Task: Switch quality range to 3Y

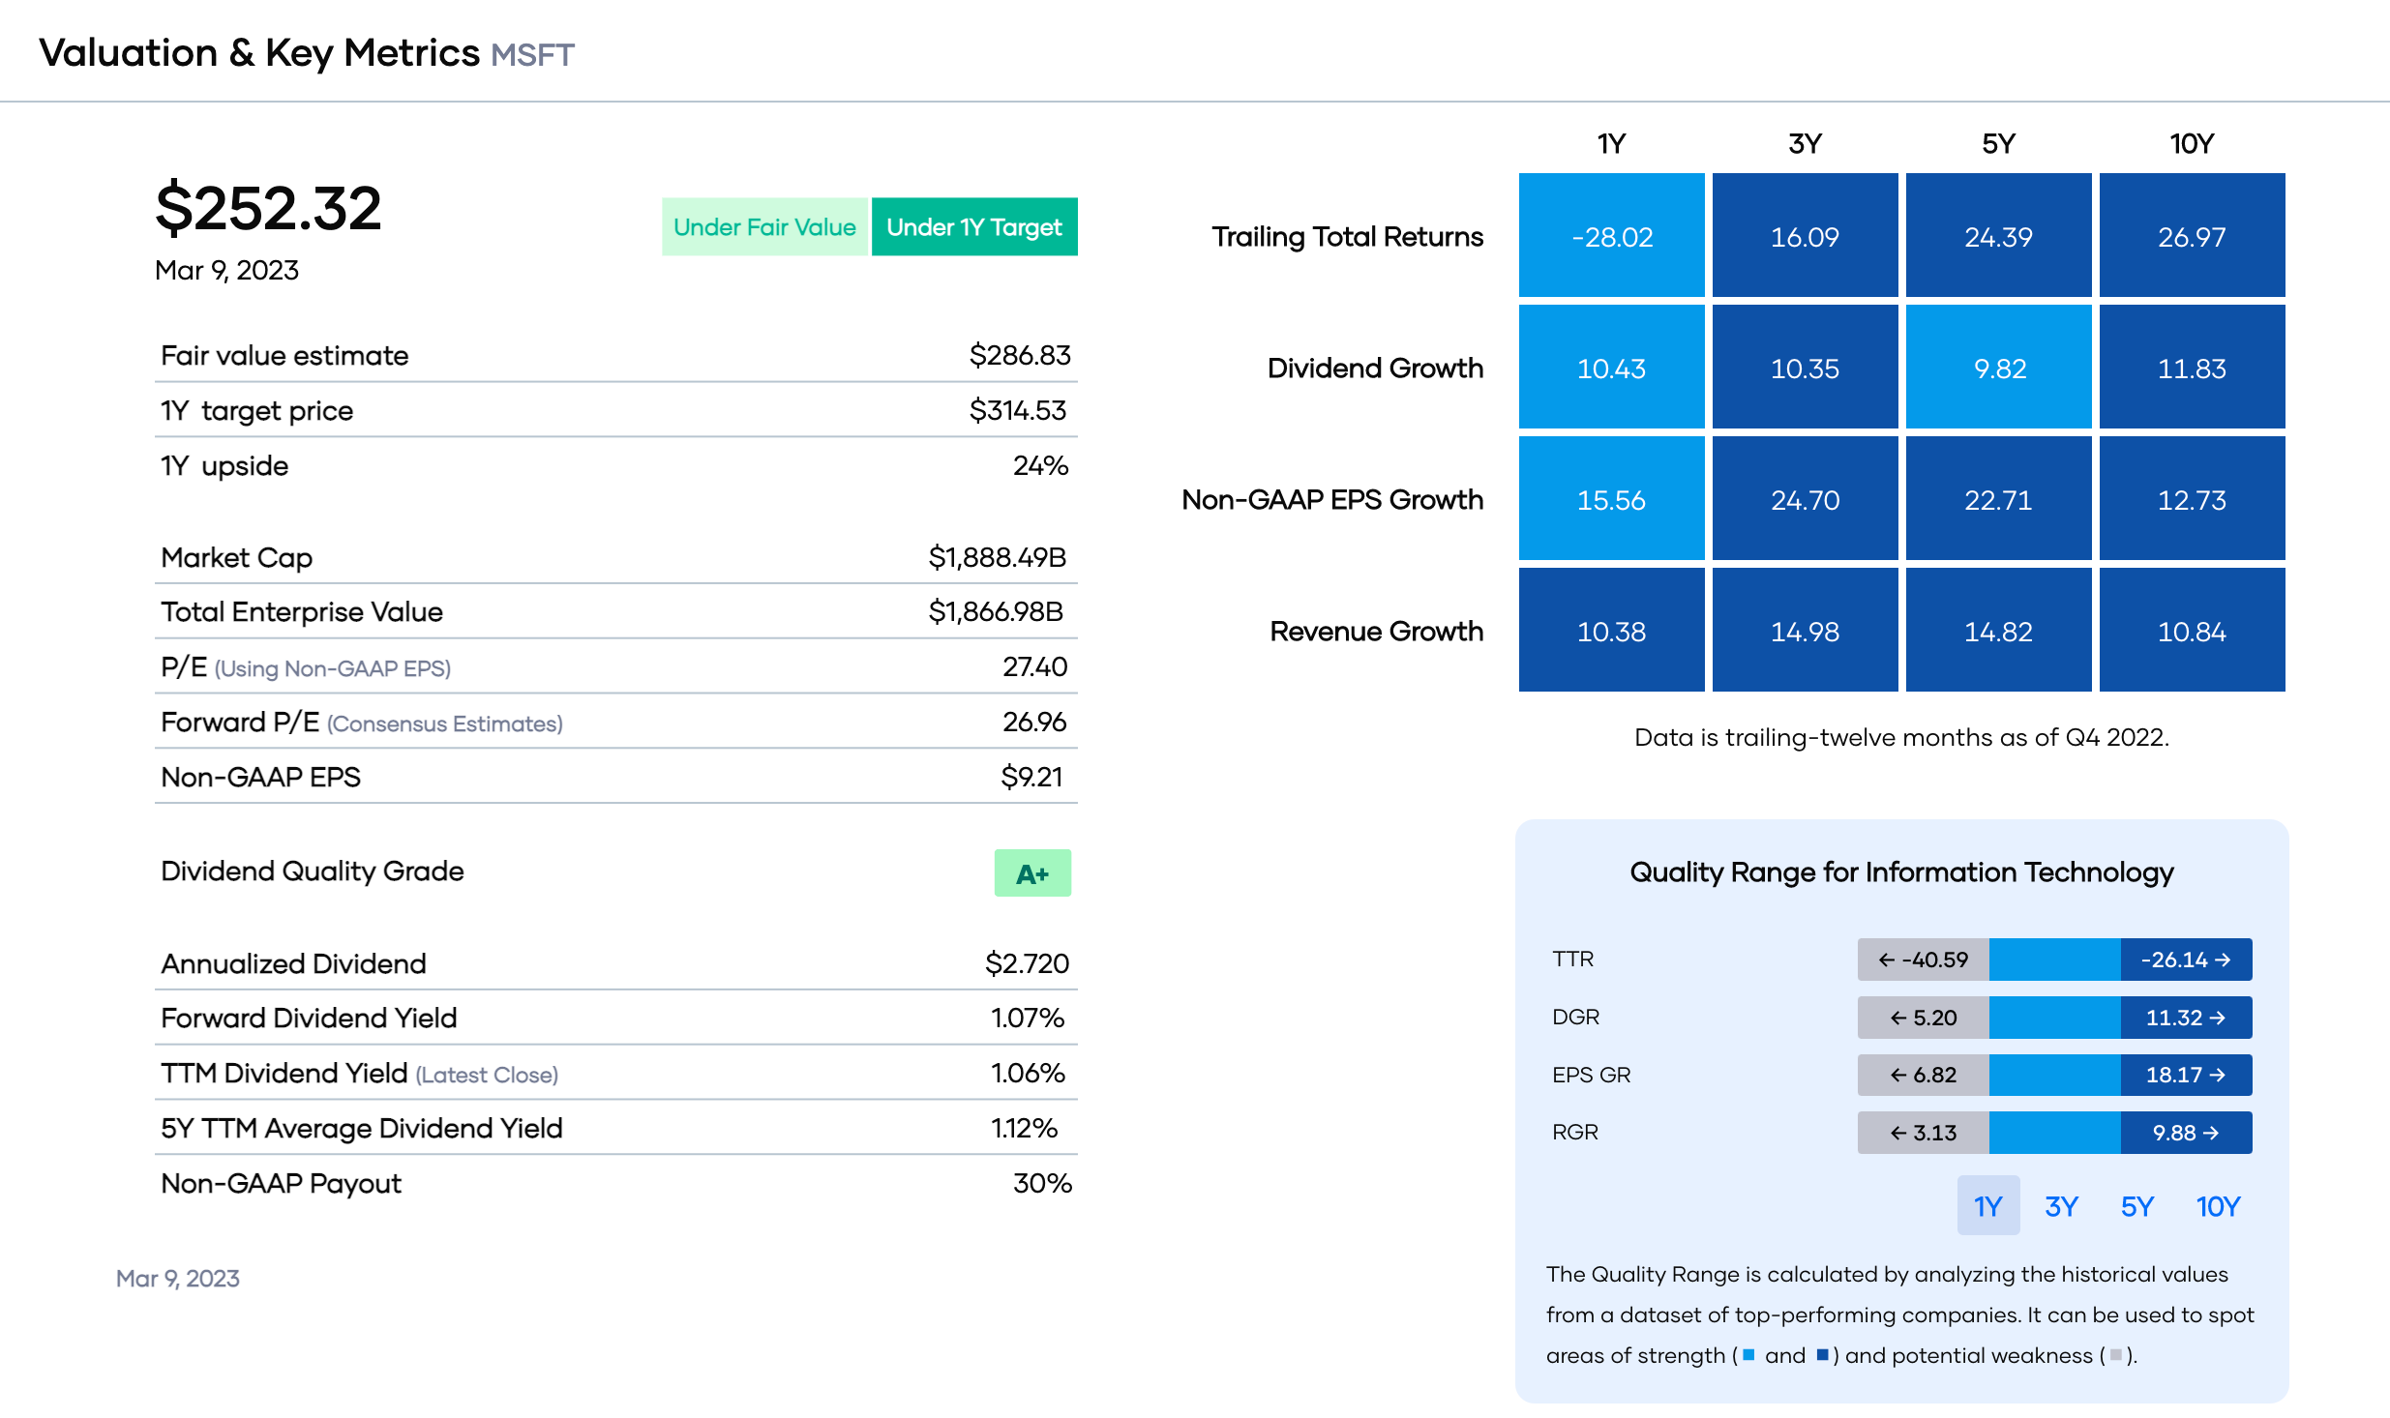Action: click(2061, 1206)
